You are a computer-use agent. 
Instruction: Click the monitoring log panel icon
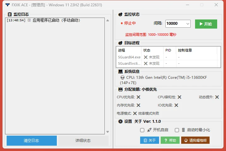point(10,14)
